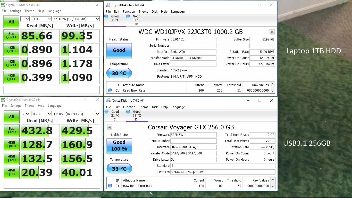The image size is (352, 198).
Task: Open Theme menu in top CrystalDiskMark
Action: pyautogui.click(x=29, y=11)
